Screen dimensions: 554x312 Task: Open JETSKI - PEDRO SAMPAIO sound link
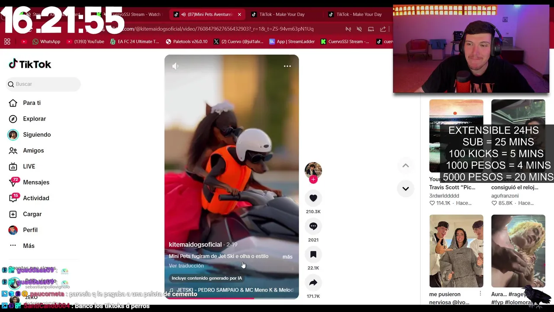(231, 290)
